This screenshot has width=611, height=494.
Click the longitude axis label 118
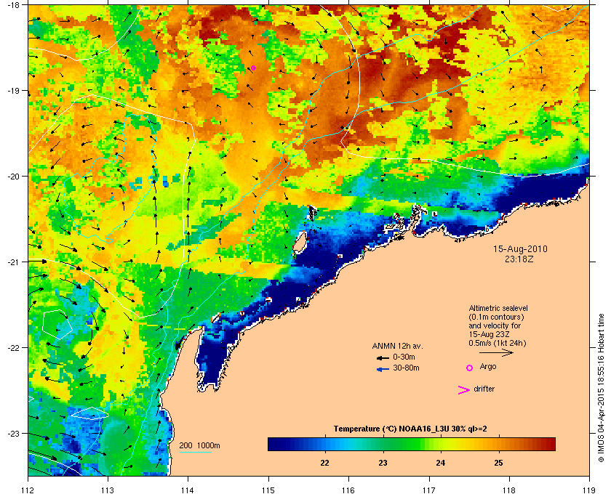(509, 490)
